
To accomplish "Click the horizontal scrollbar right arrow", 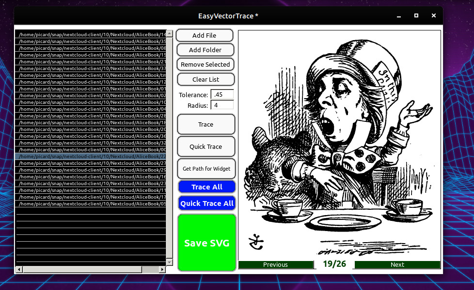I will pos(162,269).
